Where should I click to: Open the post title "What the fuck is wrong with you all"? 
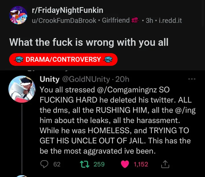click(89, 42)
